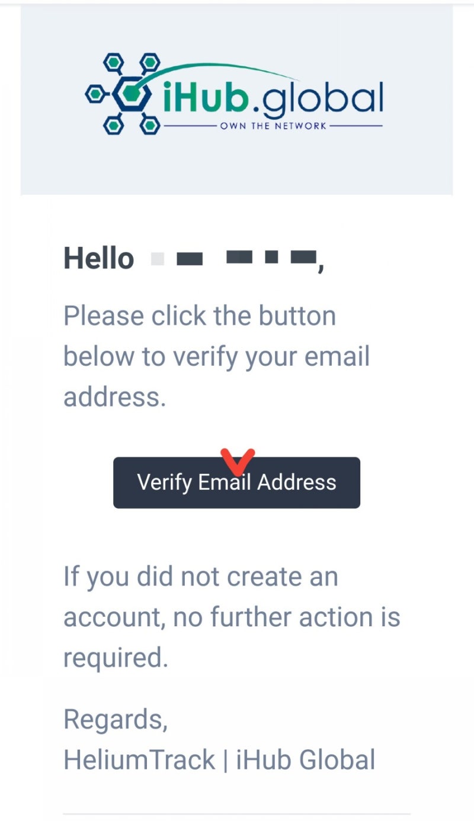This screenshot has height=821, width=474.
Task: Select the "OWN THE NETWORK" tagline
Action: [x=273, y=126]
